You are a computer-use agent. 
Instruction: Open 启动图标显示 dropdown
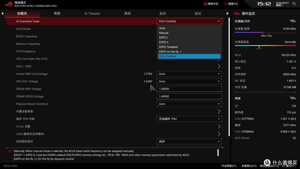click(189, 141)
